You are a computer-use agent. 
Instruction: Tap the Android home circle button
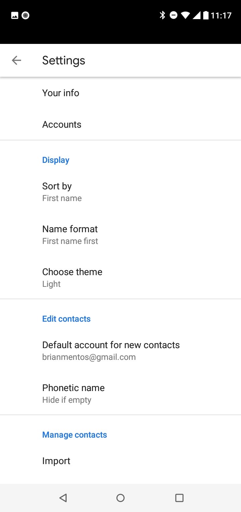click(120, 498)
